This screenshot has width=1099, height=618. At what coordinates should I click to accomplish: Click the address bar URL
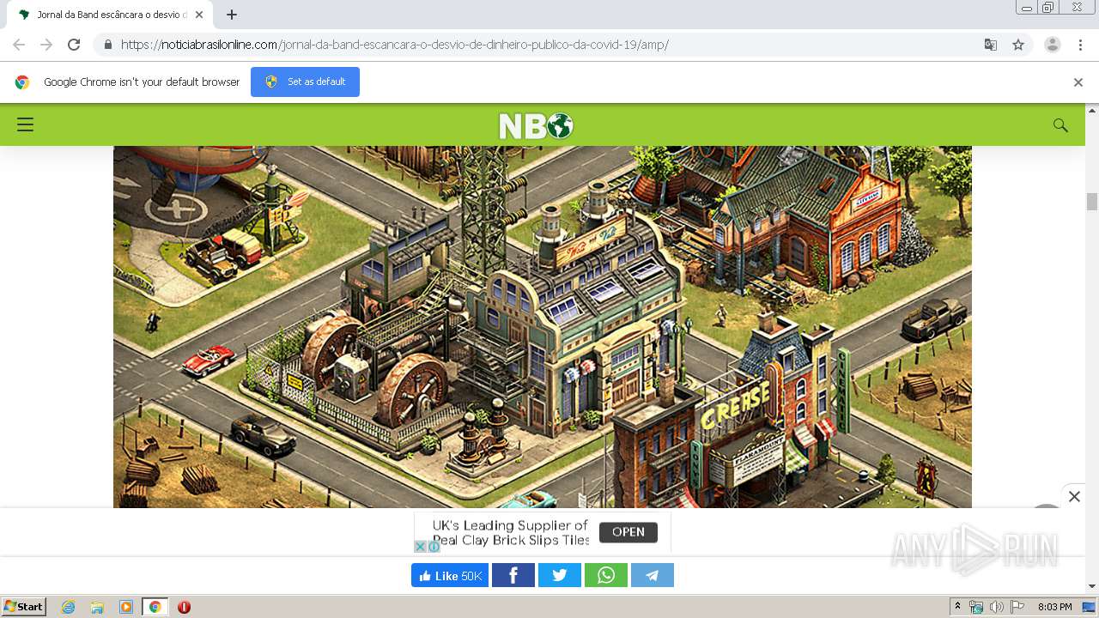point(394,45)
